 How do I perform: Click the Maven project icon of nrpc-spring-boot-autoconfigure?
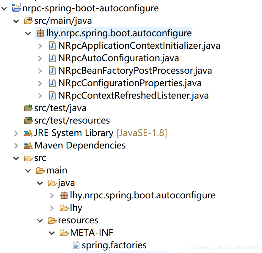tap(17, 8)
